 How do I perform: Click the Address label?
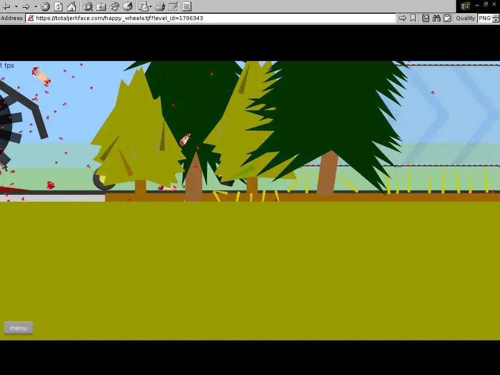(12, 18)
